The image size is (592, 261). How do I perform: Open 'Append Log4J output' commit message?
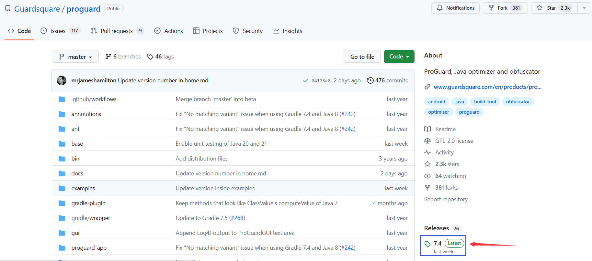click(x=235, y=233)
